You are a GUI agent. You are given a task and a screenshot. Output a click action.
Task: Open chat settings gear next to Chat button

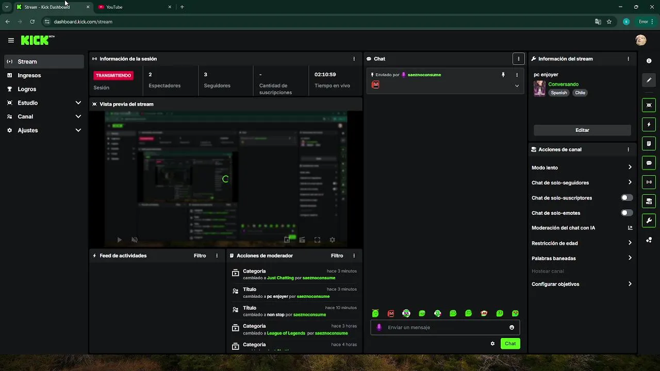(492, 344)
